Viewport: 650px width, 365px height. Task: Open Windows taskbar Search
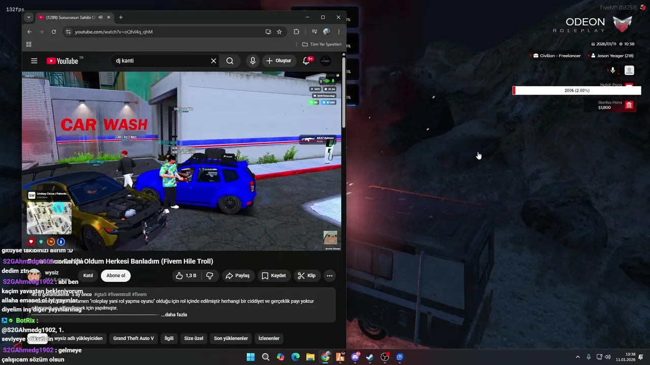[x=266, y=357]
